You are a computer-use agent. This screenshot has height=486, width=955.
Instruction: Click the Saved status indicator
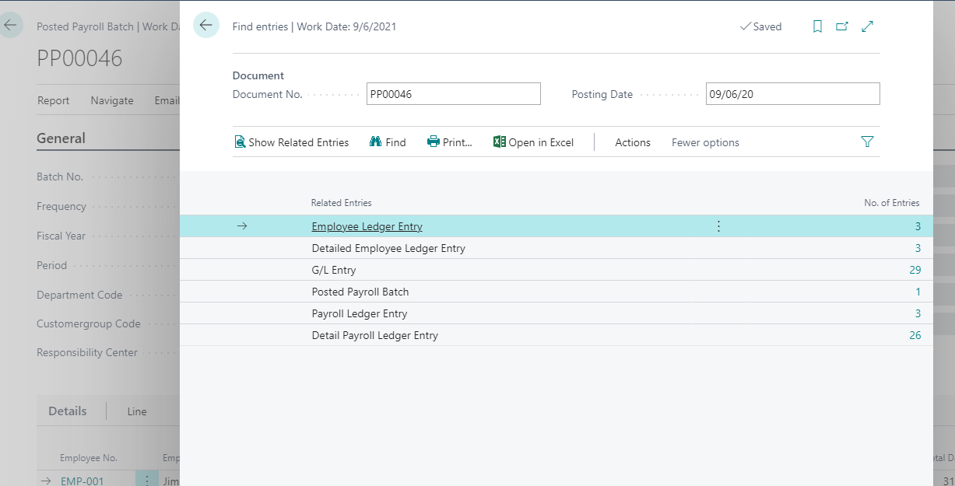coord(760,26)
